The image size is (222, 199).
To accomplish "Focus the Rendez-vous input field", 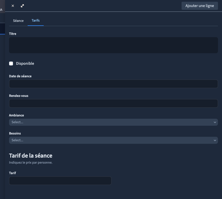I will click(114, 103).
